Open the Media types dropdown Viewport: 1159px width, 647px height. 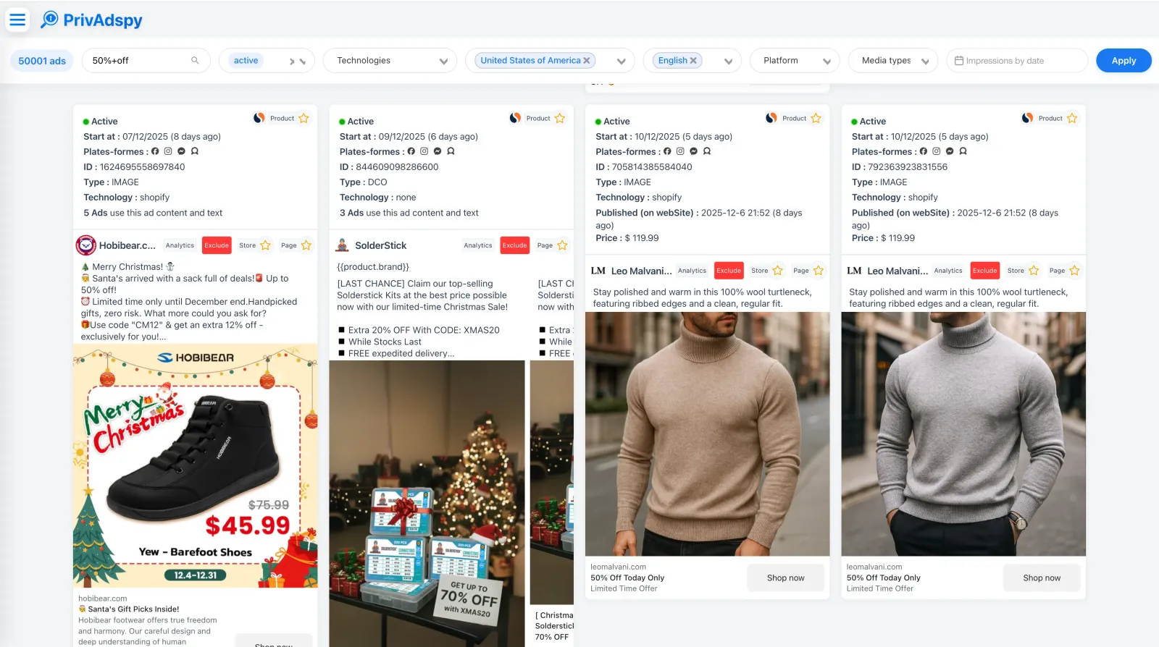[x=893, y=61]
